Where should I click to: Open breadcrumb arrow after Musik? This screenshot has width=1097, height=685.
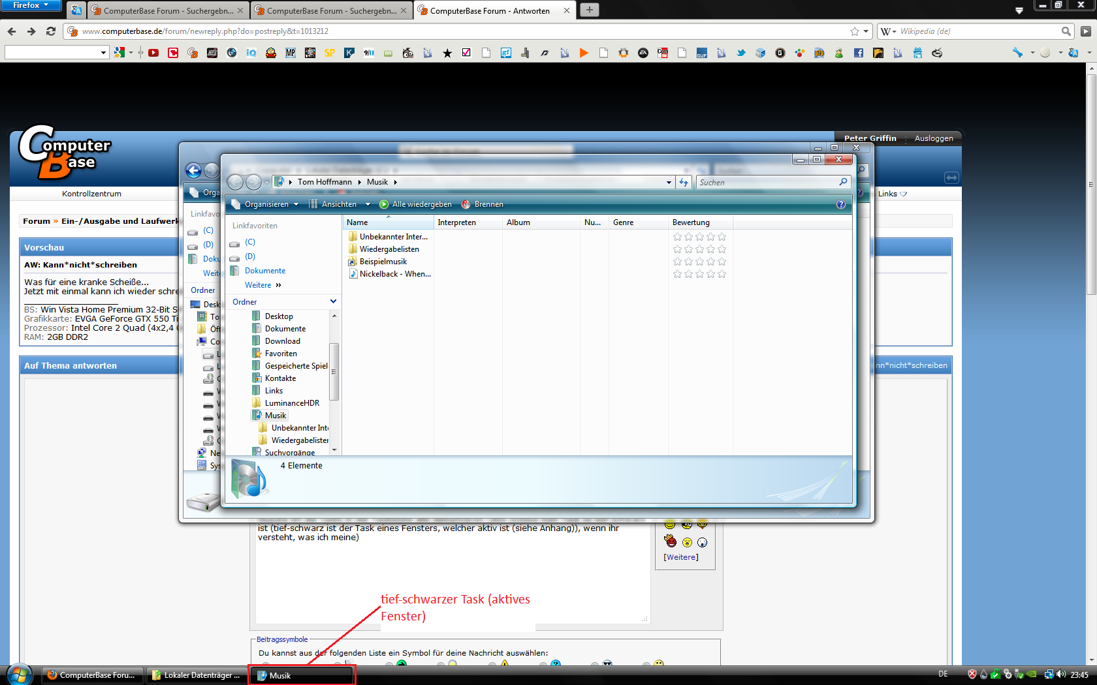(x=395, y=182)
